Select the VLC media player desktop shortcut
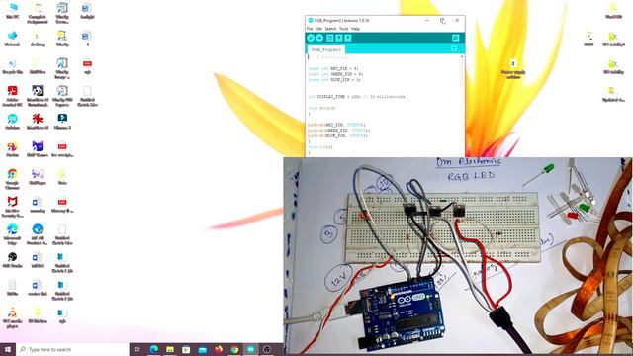633x356 pixels. point(12,317)
